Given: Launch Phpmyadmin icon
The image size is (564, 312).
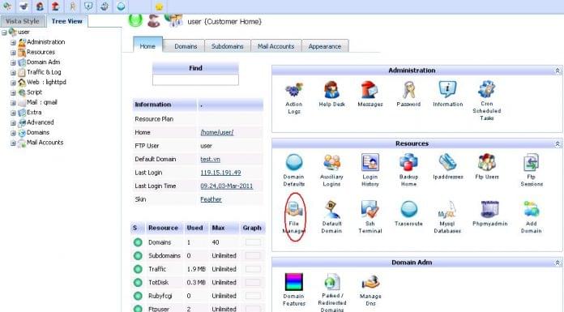Looking at the screenshot, I should [490, 209].
